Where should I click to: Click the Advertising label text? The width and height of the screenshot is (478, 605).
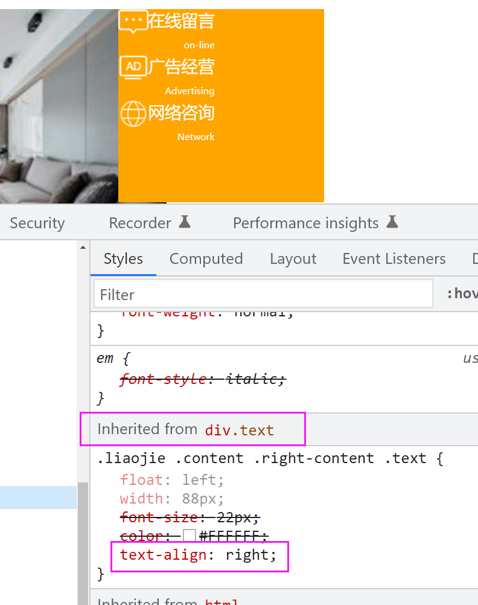(x=190, y=91)
